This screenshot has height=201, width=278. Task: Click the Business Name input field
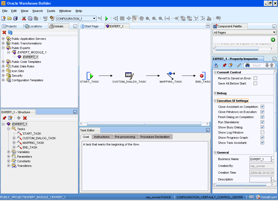click(260, 159)
